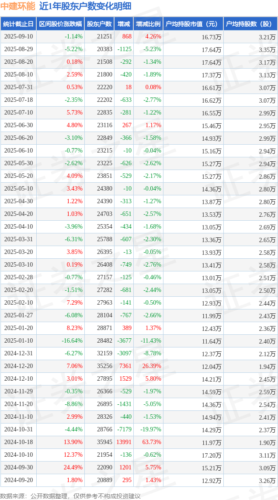Viewport: 278px width, 500px height.
Task: Select the 7361 increase value cell
Action: click(125, 366)
